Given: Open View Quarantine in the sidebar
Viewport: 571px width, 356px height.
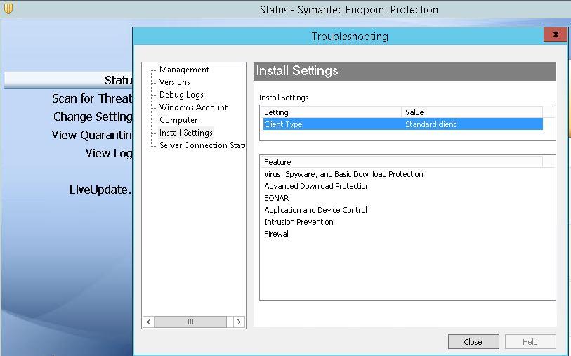Looking at the screenshot, I should tap(91, 135).
